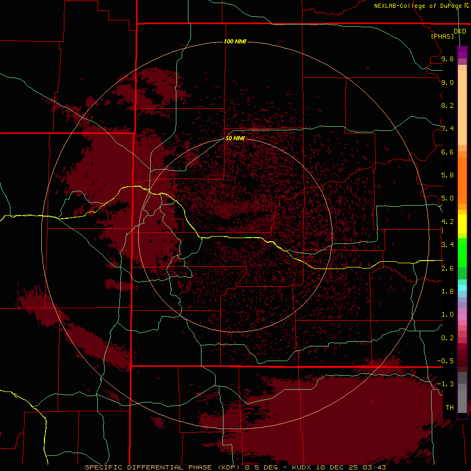Screen dimensions: 471x471
Task: Pick the pink swatch on the color bar
Action: [x=462, y=317]
